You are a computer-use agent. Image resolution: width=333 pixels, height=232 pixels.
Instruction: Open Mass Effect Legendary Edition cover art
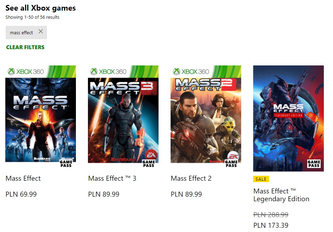[x=289, y=117]
